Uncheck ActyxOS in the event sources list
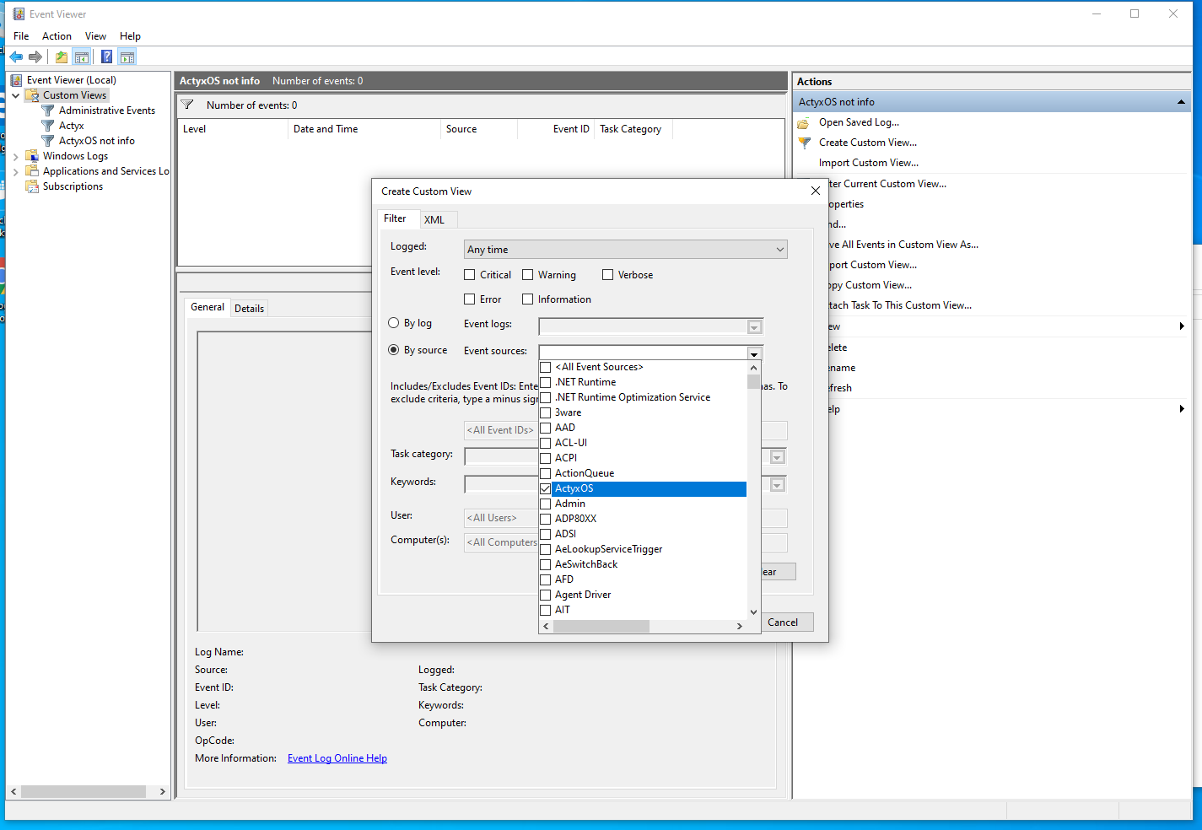1202x830 pixels. (x=546, y=488)
